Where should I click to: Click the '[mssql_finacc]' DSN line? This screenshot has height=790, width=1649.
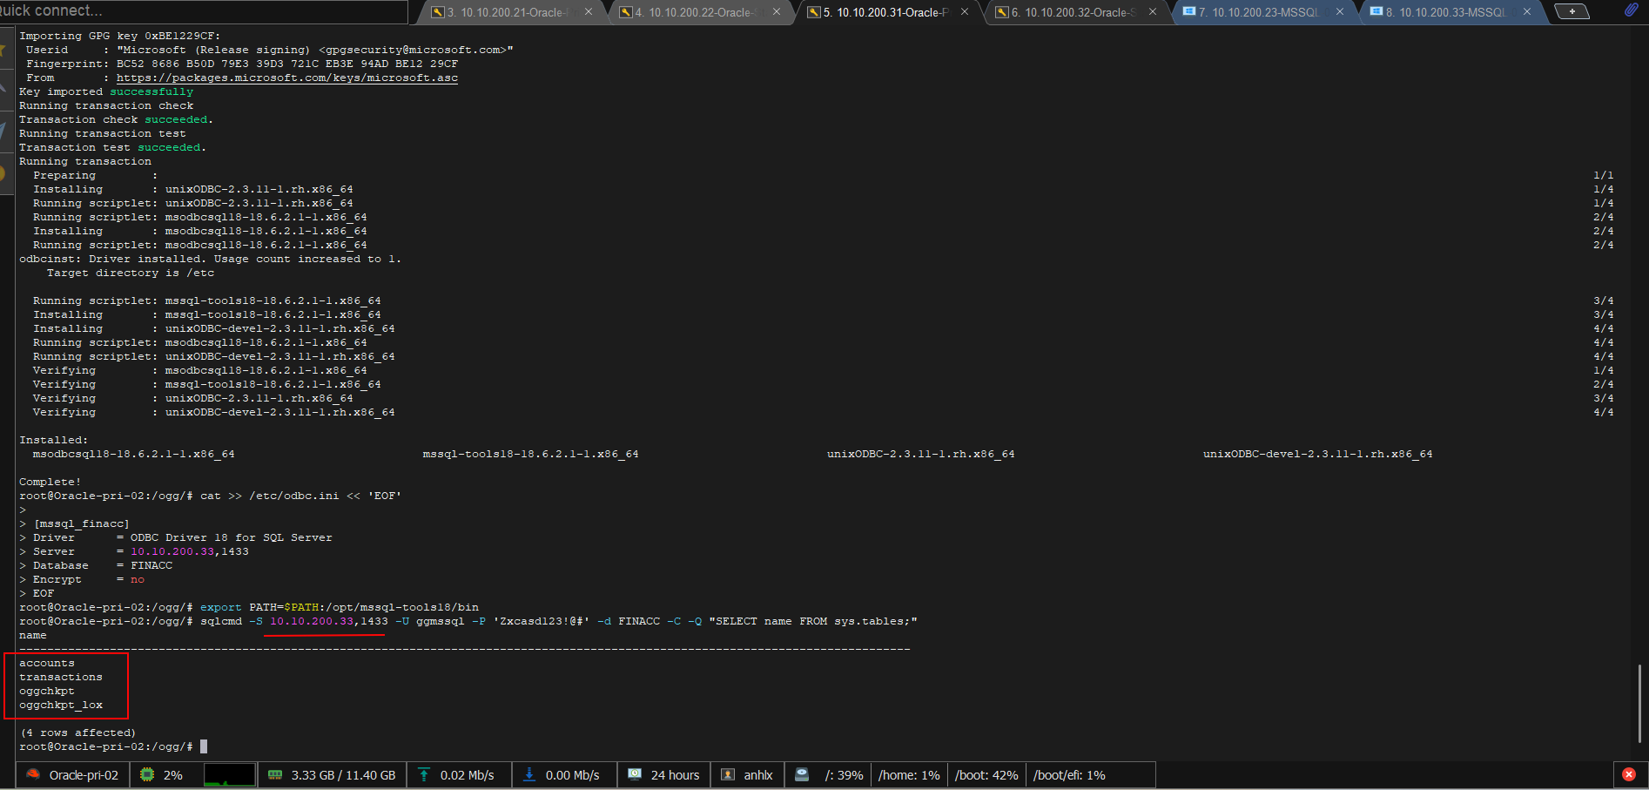pos(81,523)
